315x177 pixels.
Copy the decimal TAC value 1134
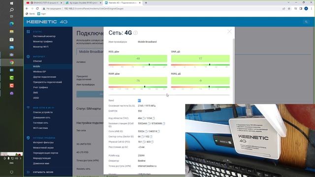pos(154,118)
